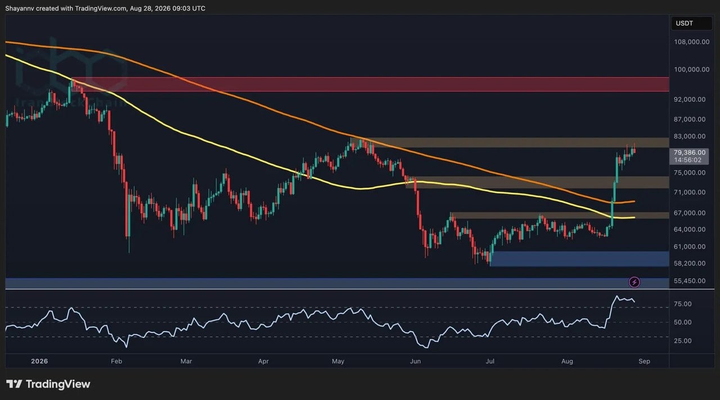The width and height of the screenshot is (720, 400).
Task: Click the current price label 79,386.00
Action: pyautogui.click(x=689, y=152)
